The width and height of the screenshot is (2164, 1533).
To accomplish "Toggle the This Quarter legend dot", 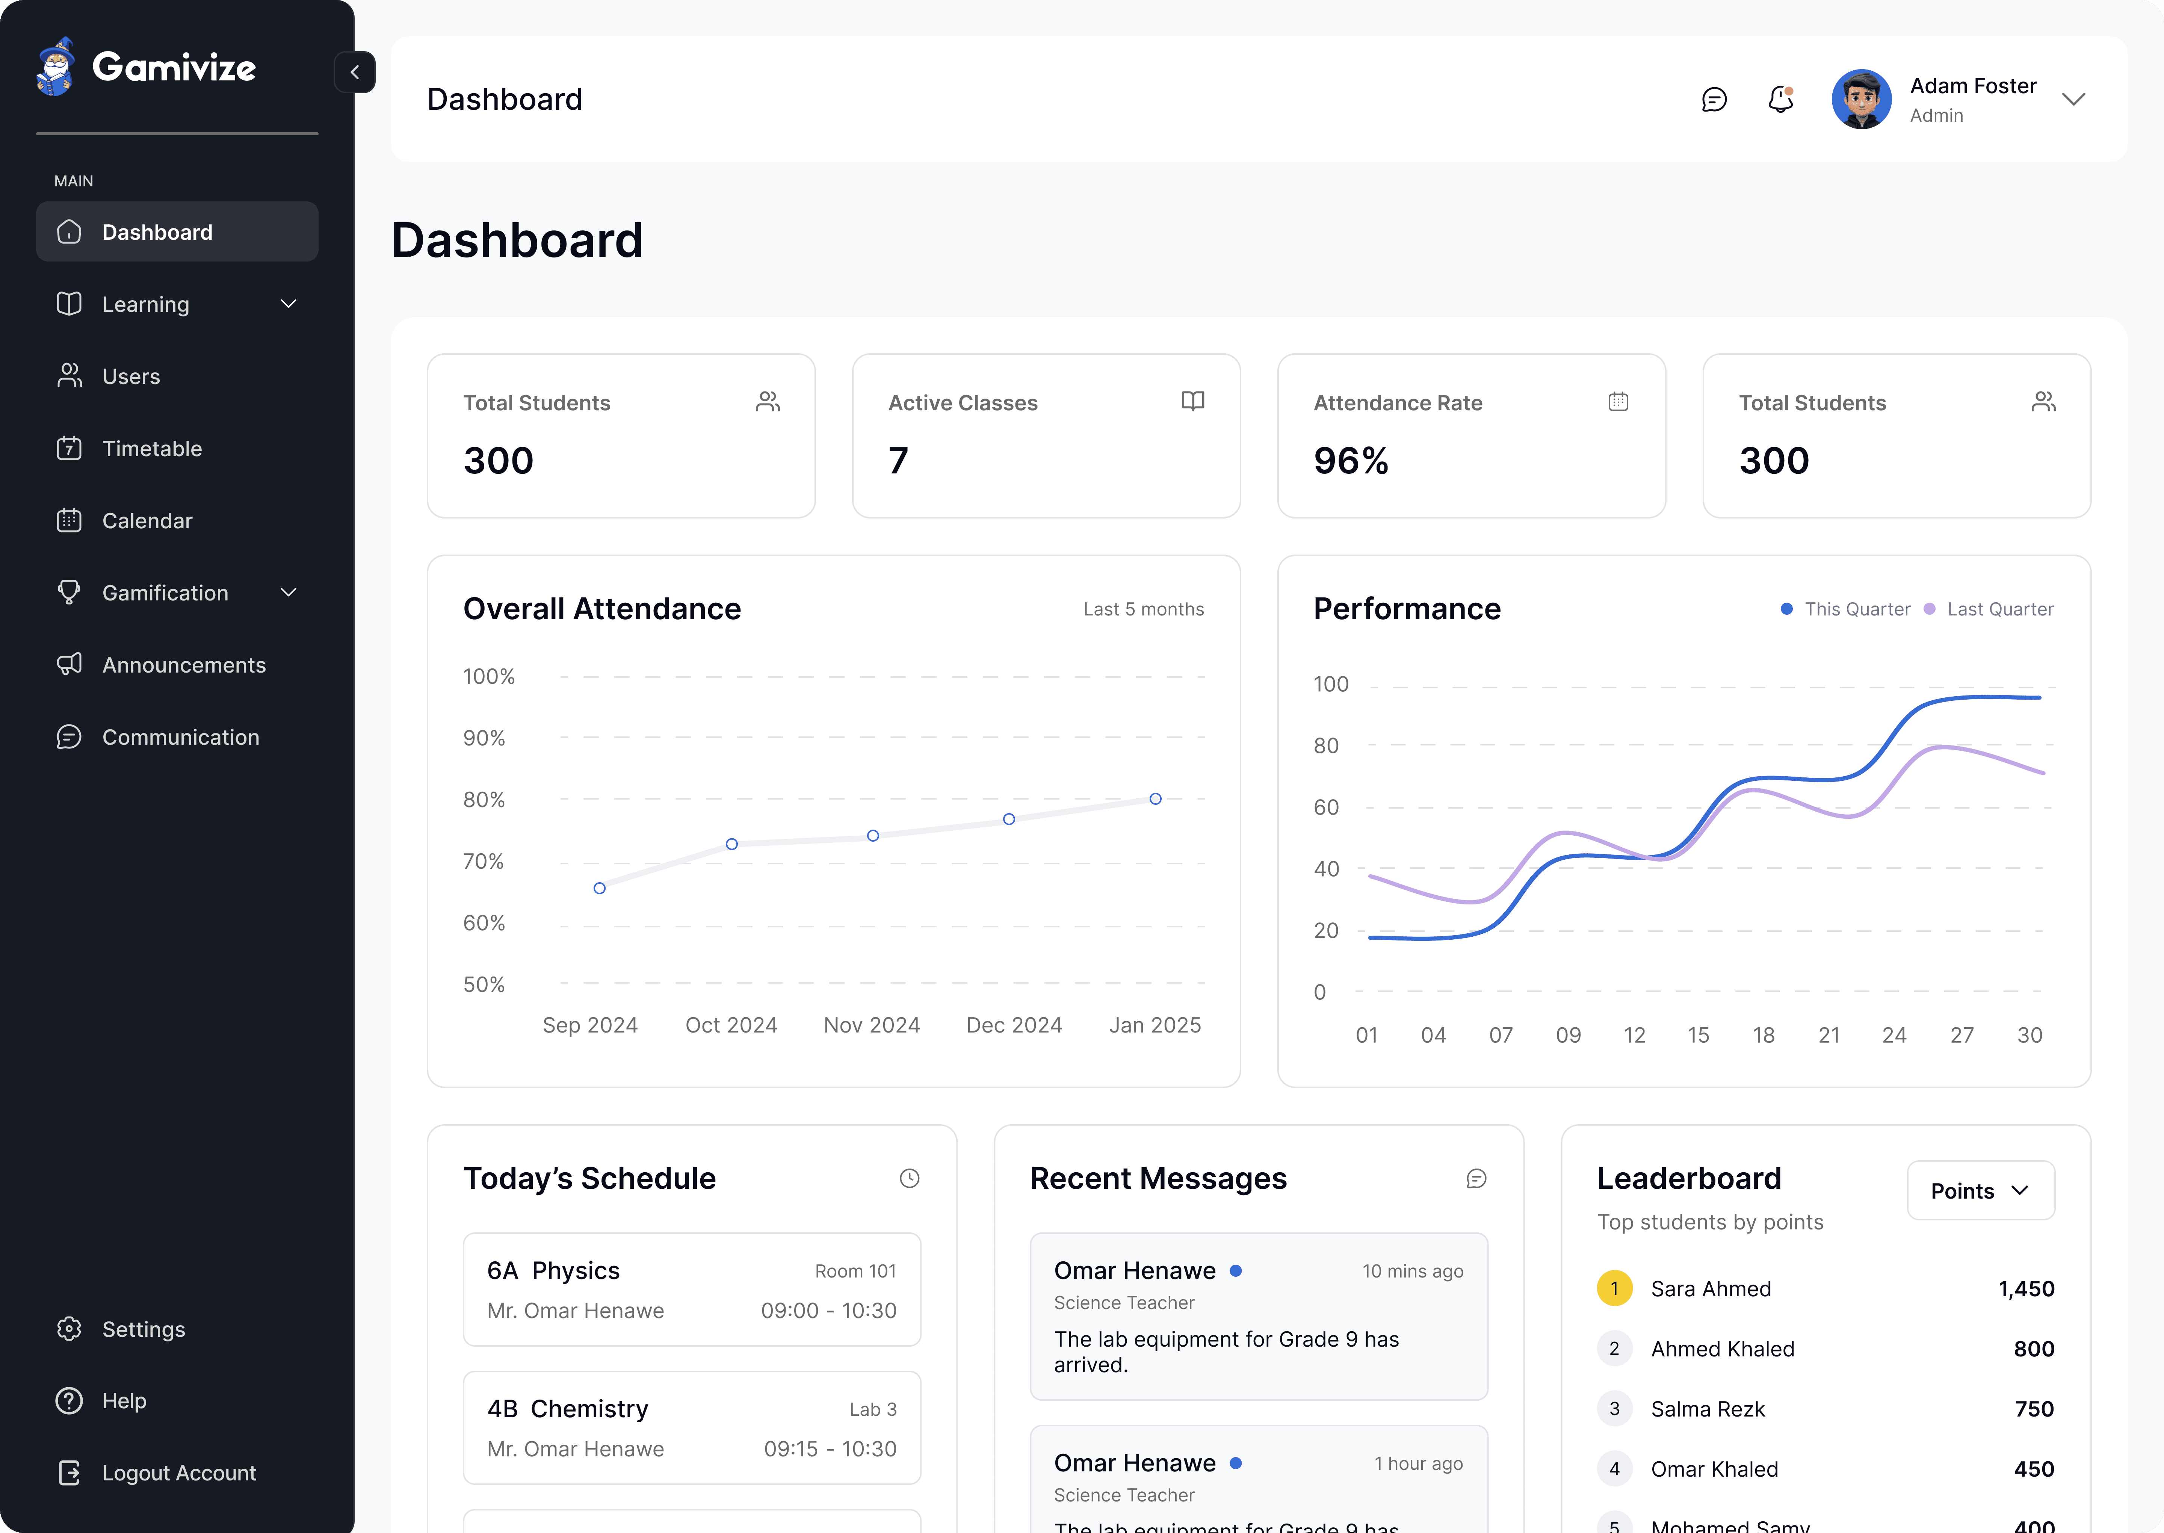I will tap(1786, 609).
